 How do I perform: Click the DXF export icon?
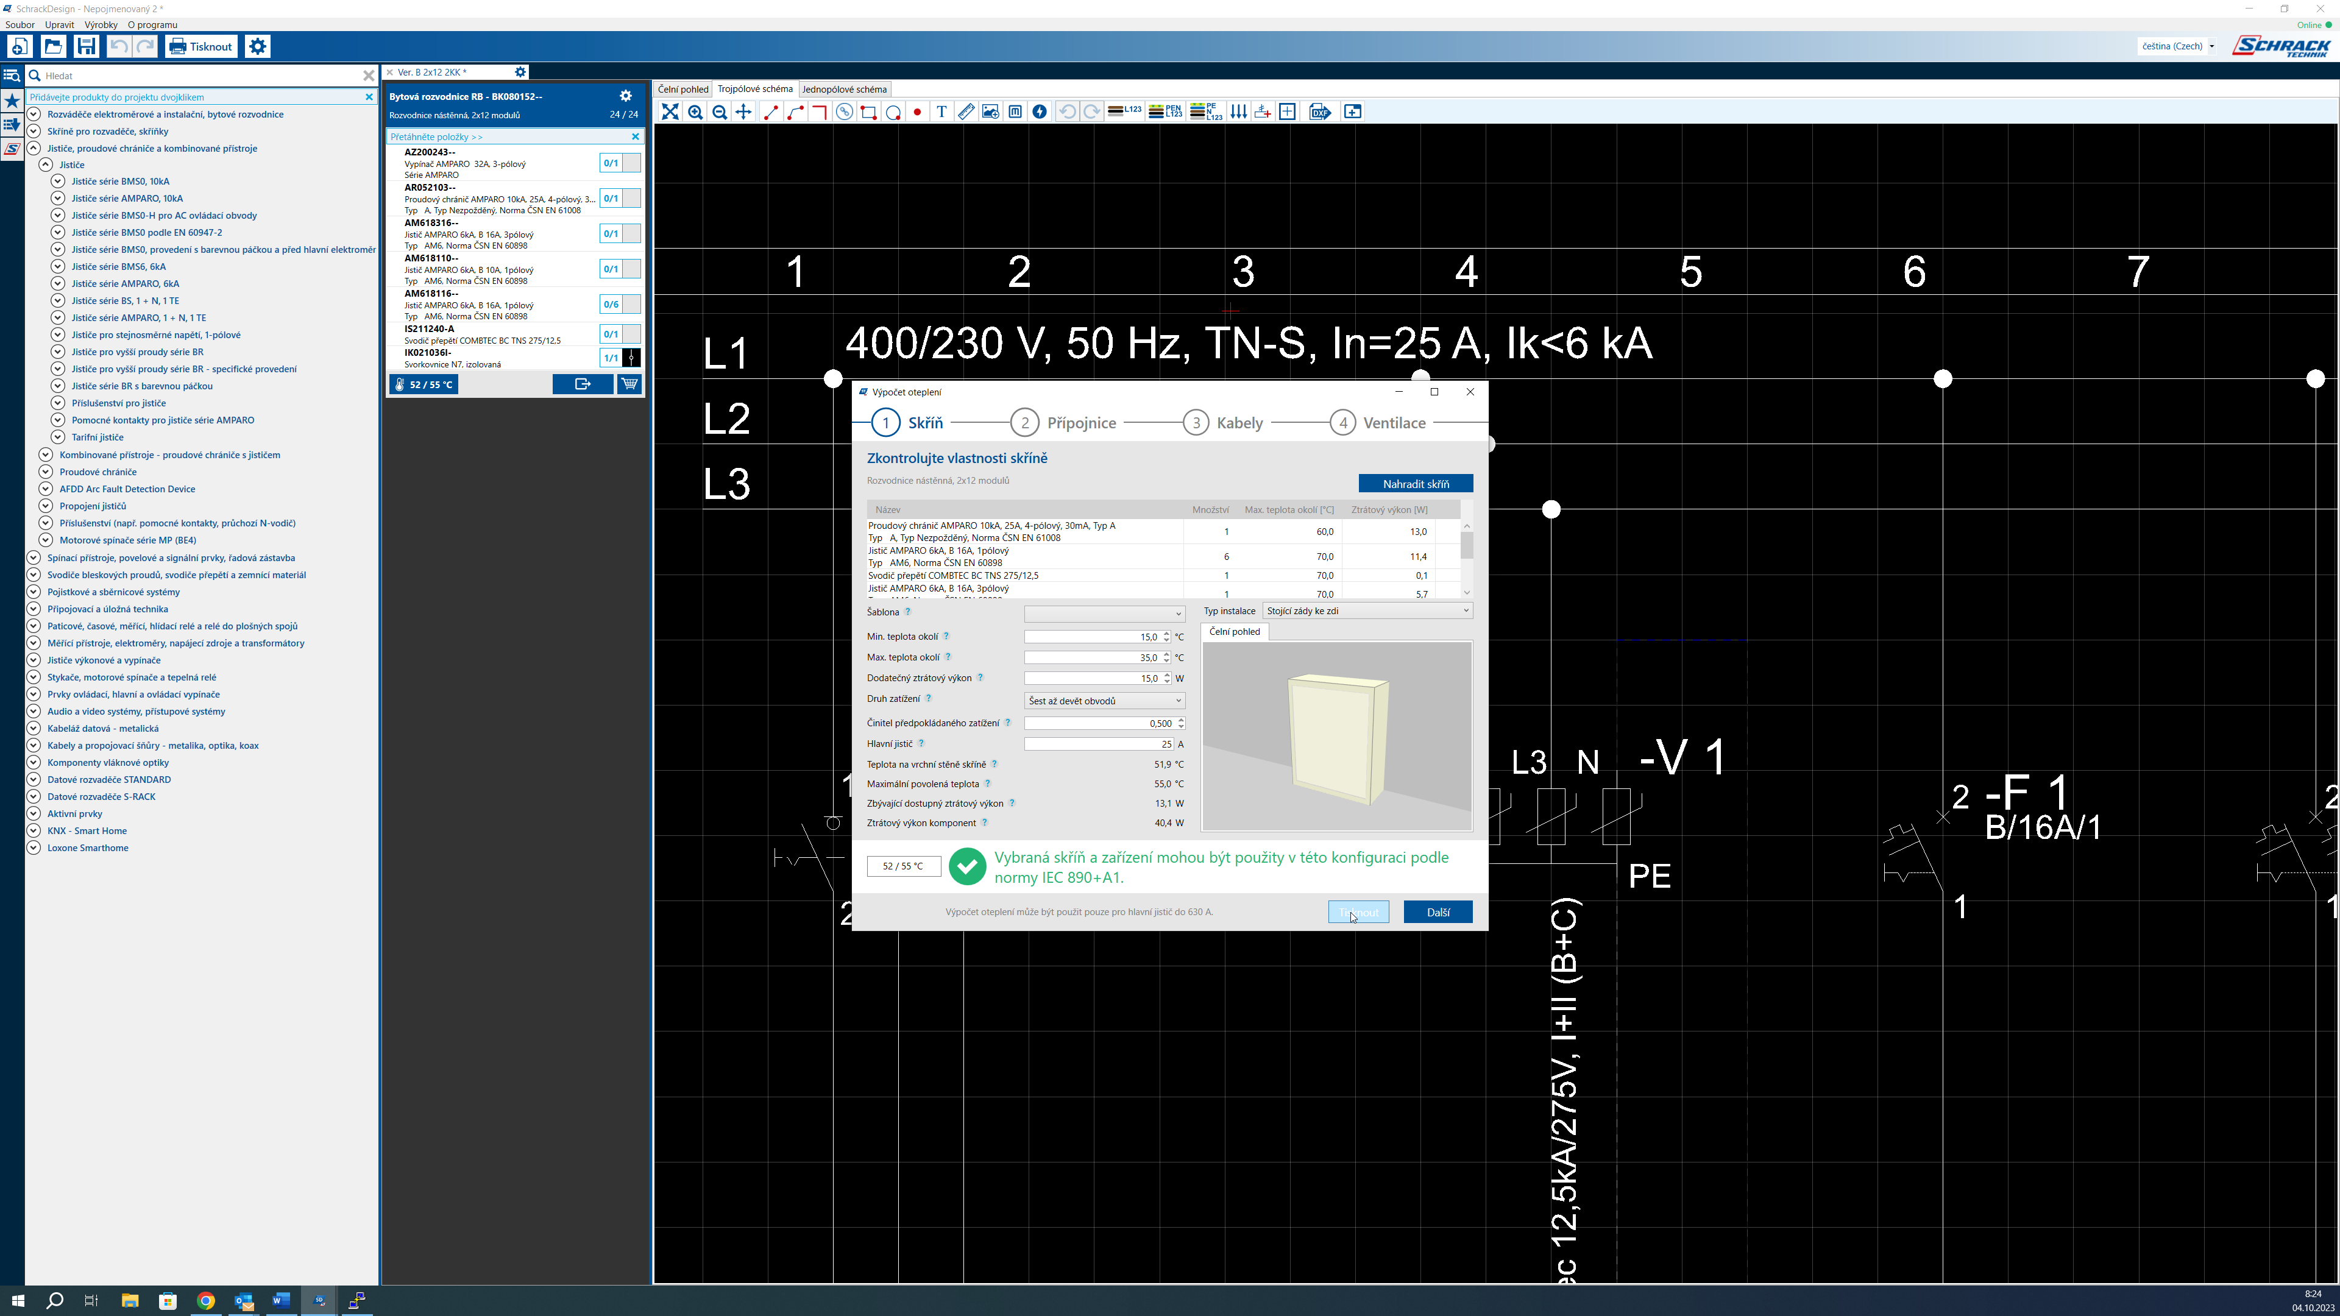click(1320, 111)
